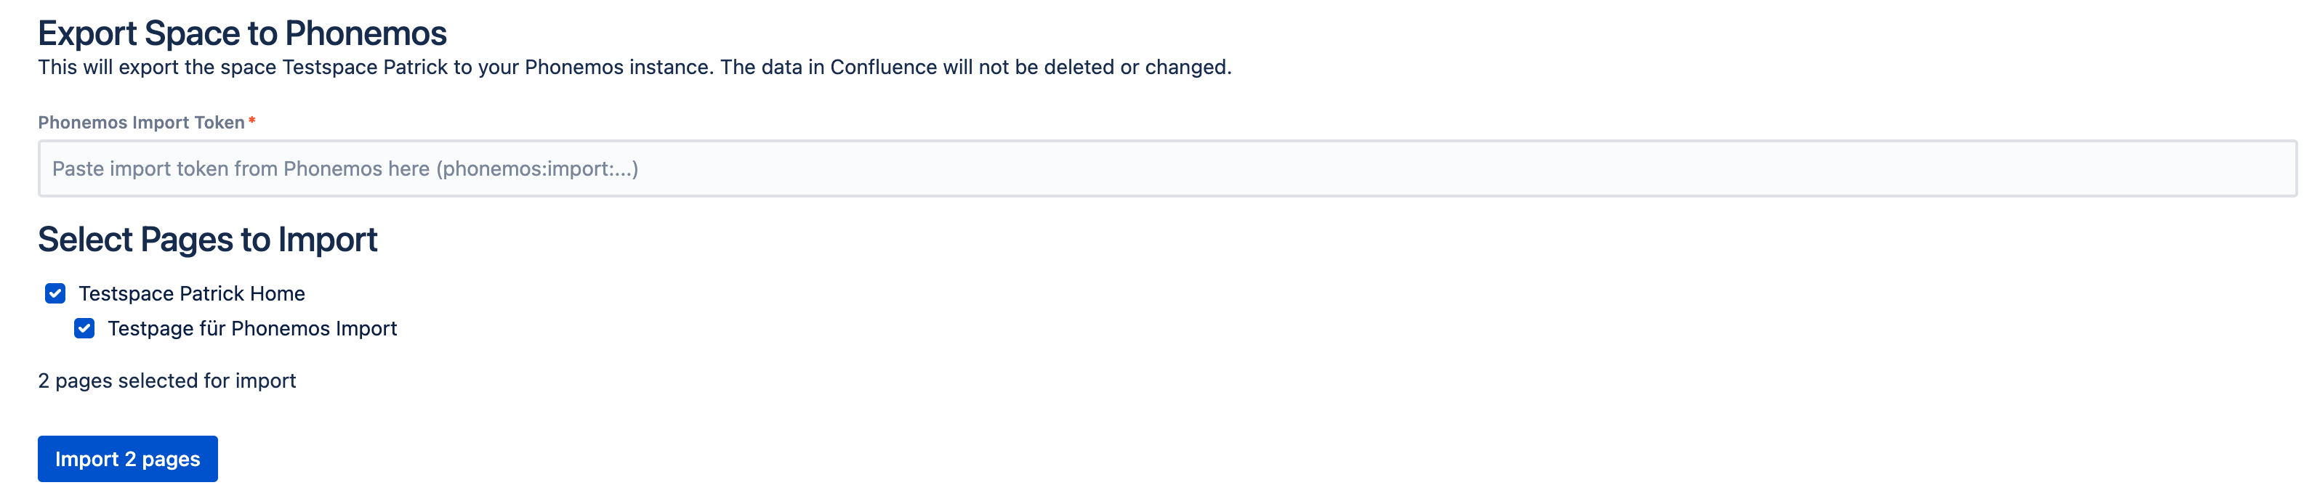Screen dimensions: 2320x501
Task: Click the 2 pages selected for import text
Action: point(166,380)
